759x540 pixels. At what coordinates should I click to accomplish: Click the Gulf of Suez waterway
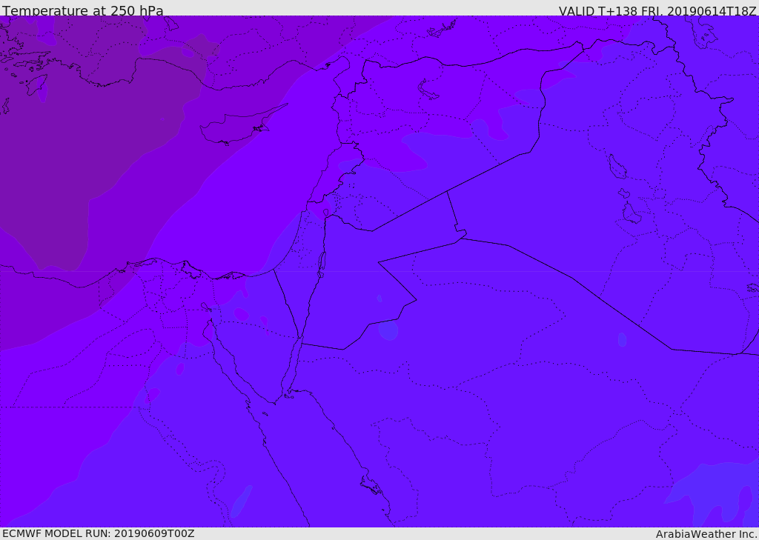227,367
